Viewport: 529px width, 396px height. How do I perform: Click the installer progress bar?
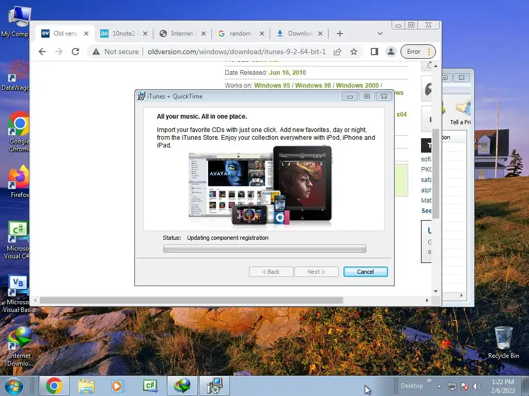click(264, 249)
